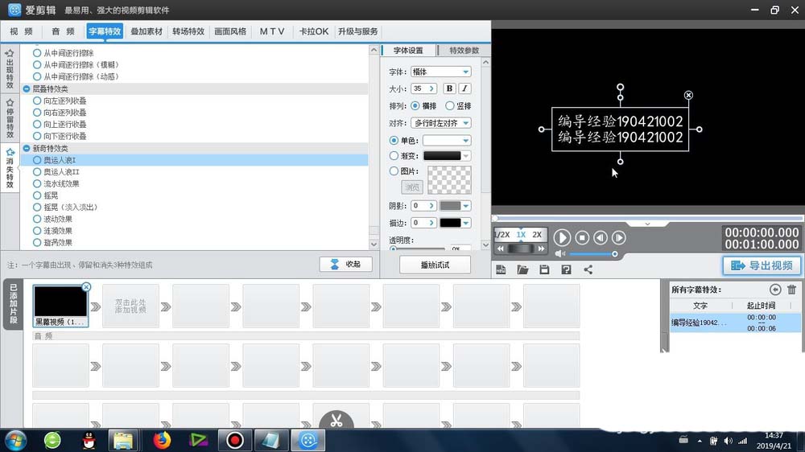Screen dimensions: 805x452
Task: Open file explorer in taskbar
Action: [123, 440]
